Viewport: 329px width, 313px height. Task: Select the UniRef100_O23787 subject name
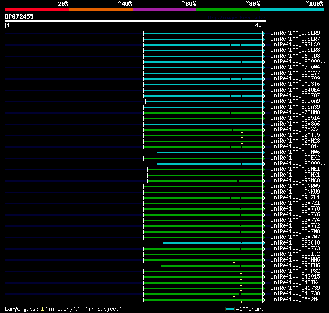pos(295,96)
